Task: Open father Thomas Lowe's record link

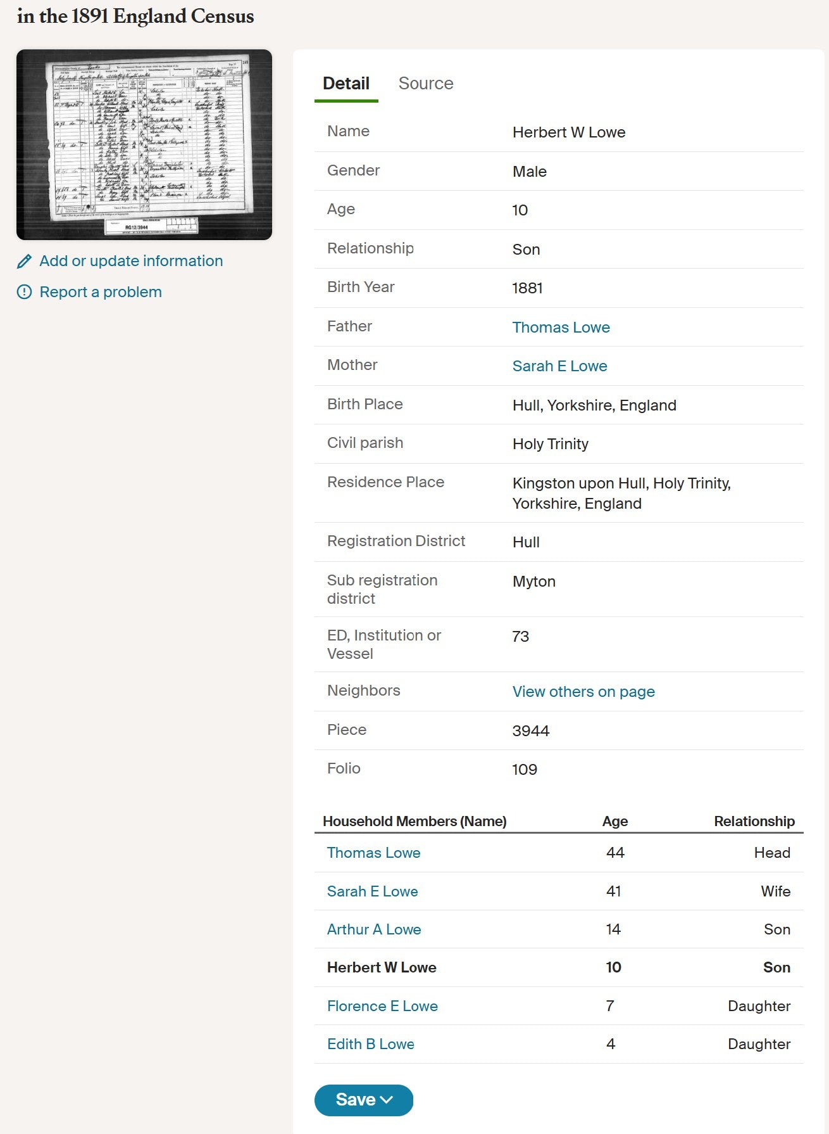Action: [x=561, y=328]
